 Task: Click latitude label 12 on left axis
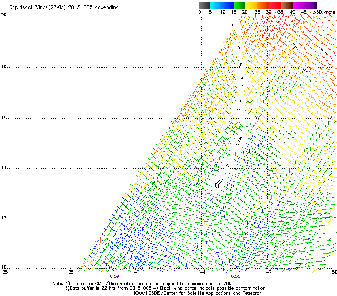[x=4, y=218]
